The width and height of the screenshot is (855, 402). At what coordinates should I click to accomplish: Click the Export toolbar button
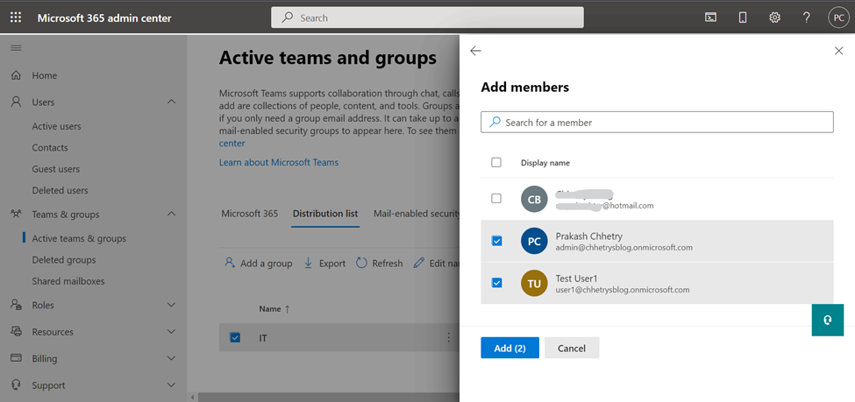pos(324,263)
